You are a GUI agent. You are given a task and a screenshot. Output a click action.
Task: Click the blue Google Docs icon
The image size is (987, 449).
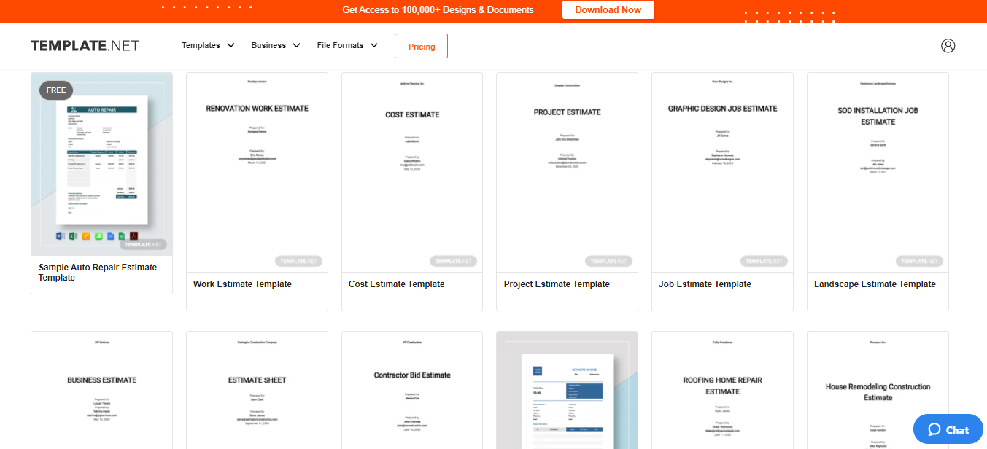110,235
